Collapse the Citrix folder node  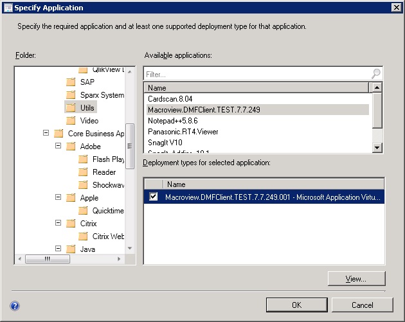pos(58,224)
